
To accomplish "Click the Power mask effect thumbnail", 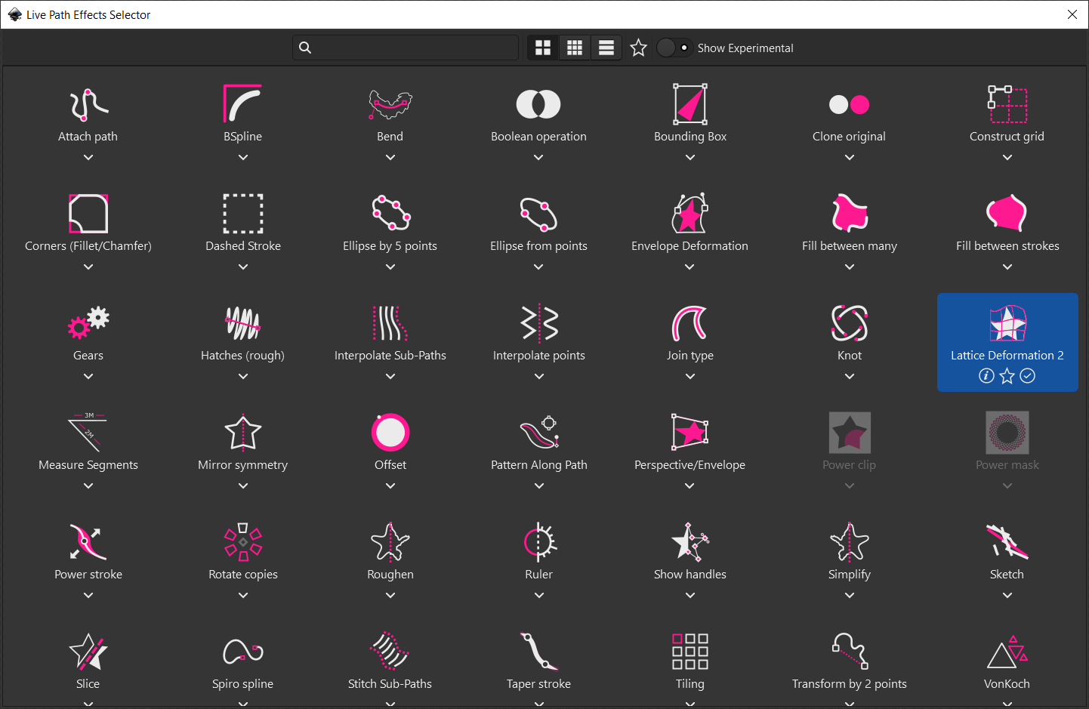I will [1007, 433].
